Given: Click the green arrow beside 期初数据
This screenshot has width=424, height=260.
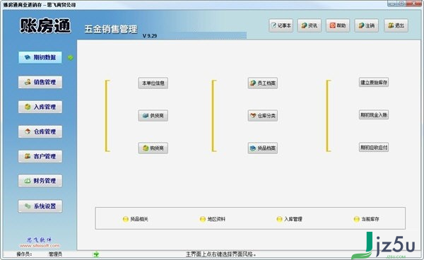Looking at the screenshot, I should click(70, 57).
